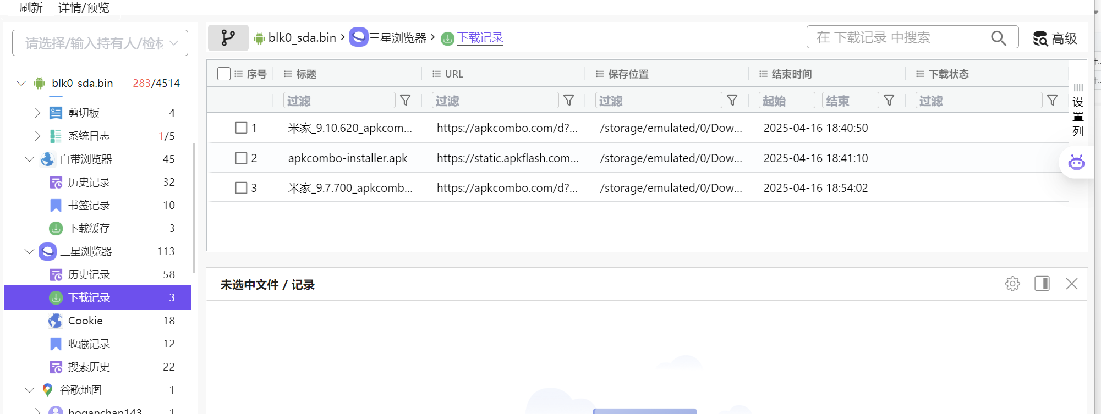Click the 标题 filter input
Screen dimensions: 1101x414
point(339,101)
